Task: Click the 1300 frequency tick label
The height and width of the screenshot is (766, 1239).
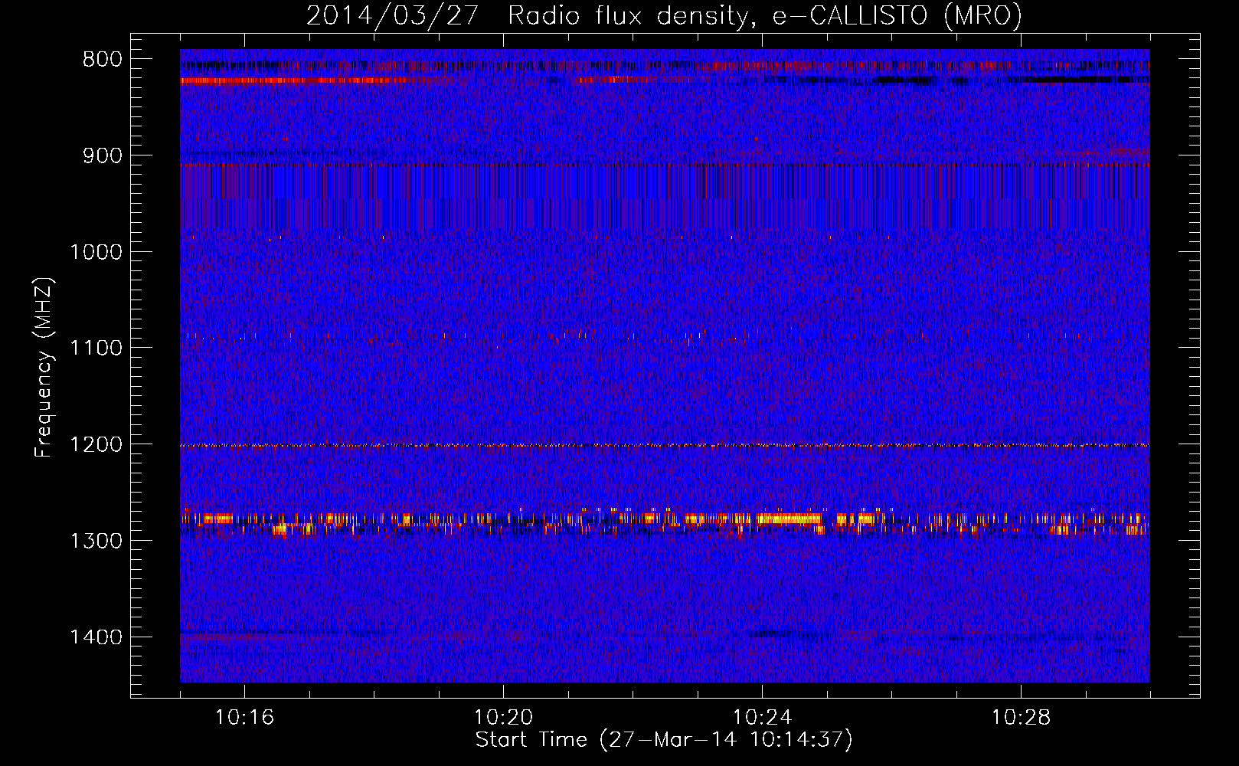Action: pos(96,541)
